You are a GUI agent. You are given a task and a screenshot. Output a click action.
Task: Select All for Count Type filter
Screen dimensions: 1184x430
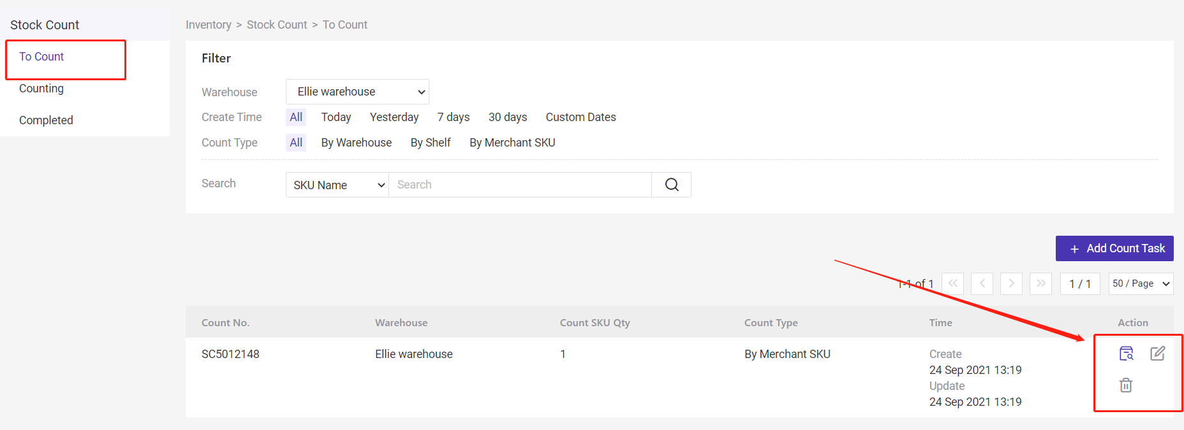296,143
